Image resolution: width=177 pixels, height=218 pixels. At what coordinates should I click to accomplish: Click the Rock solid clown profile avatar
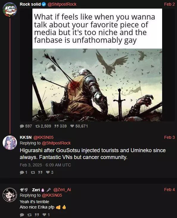click(x=10, y=9)
